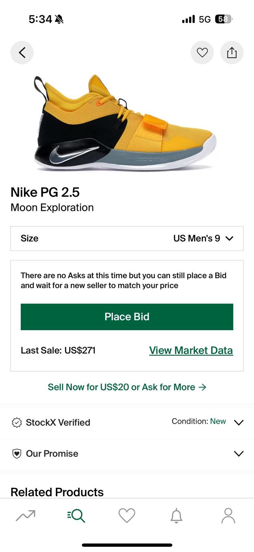Tap the Our Promise shield icon
This screenshot has height=552, width=254.
click(x=17, y=453)
